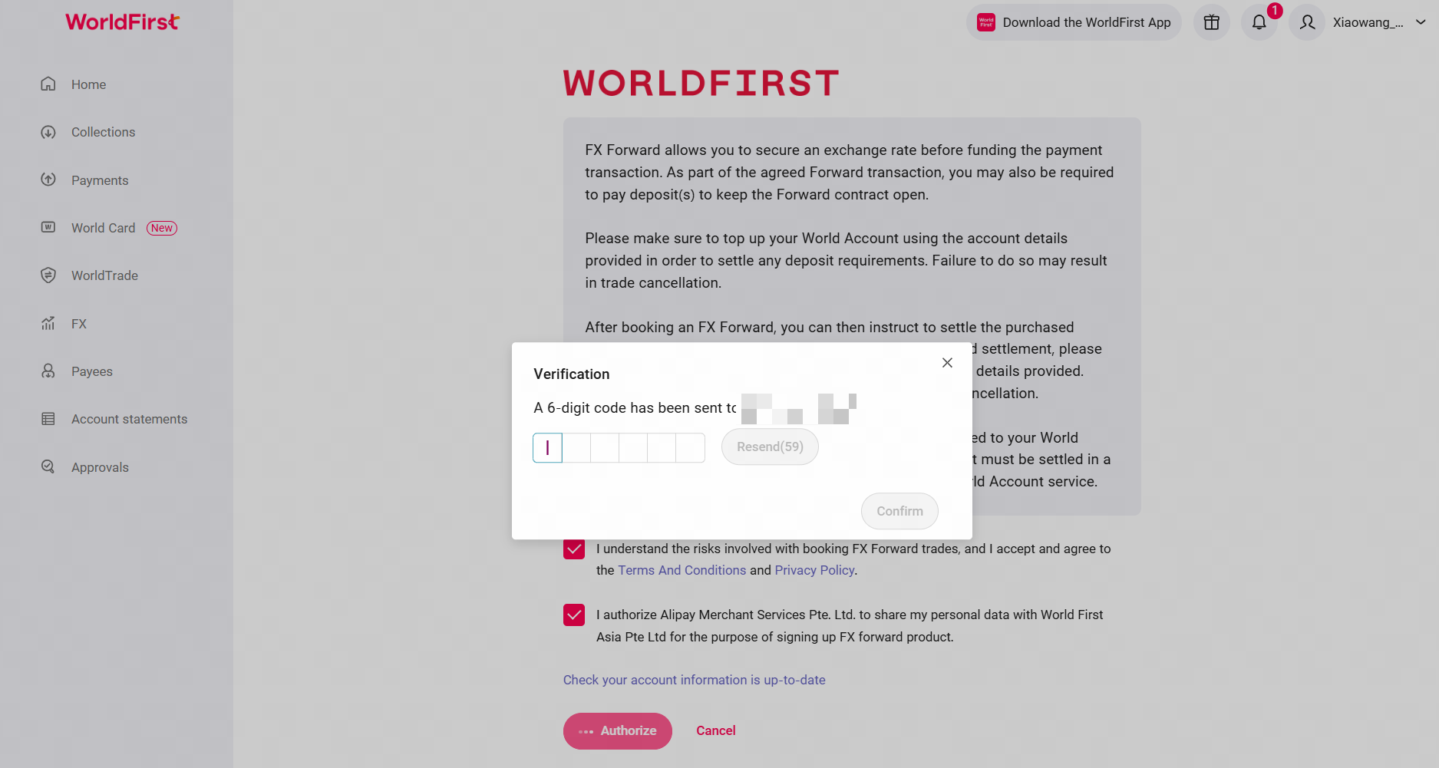Click the gift box icon in header
The width and height of the screenshot is (1439, 768).
click(1211, 22)
